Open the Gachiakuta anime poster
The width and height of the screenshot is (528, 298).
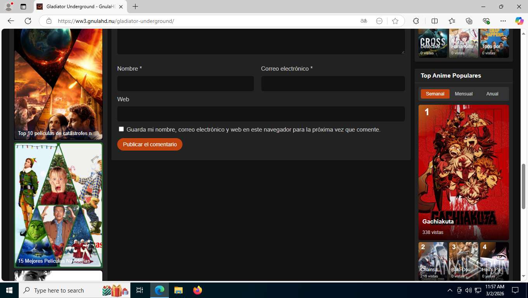[464, 172]
